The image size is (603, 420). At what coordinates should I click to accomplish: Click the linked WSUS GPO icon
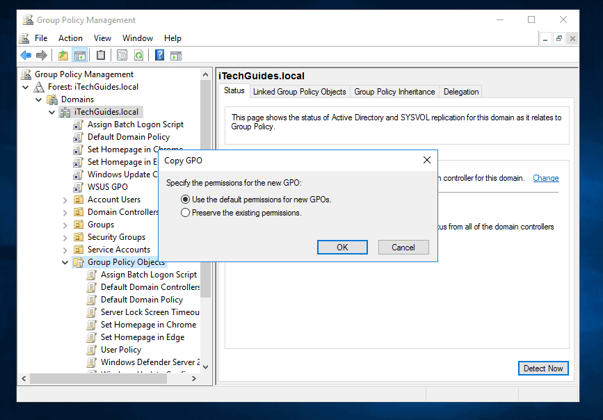click(79, 187)
